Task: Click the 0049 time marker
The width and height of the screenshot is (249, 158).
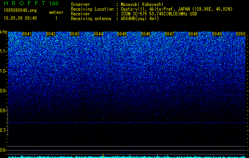Action: 217,34
